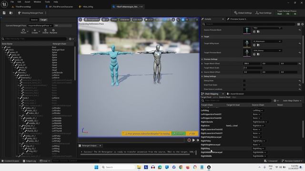
Task: Open the Lit view mode dropdown
Action: click(x=105, y=19)
